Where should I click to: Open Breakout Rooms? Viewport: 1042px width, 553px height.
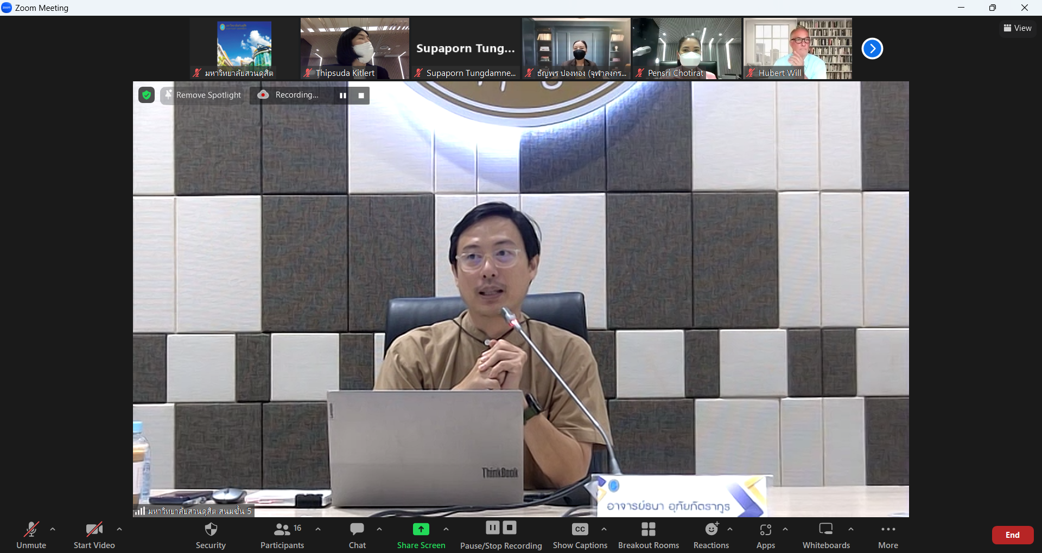tap(649, 535)
